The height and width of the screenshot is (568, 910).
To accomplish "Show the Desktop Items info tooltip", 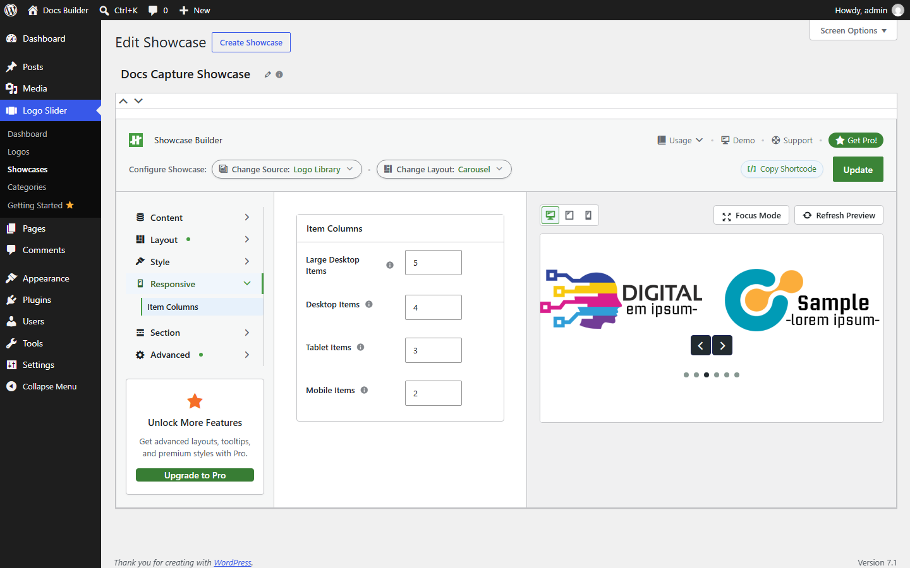I will coord(369,304).
